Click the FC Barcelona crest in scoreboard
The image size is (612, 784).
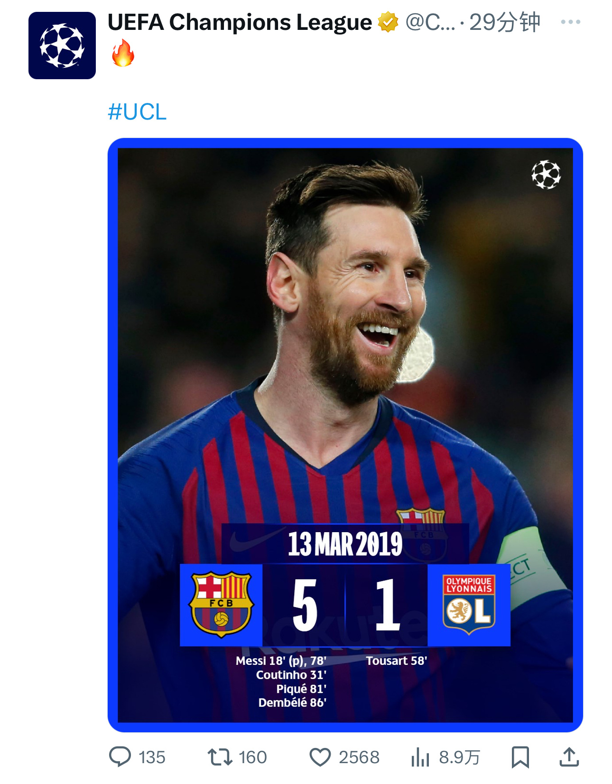click(x=221, y=605)
